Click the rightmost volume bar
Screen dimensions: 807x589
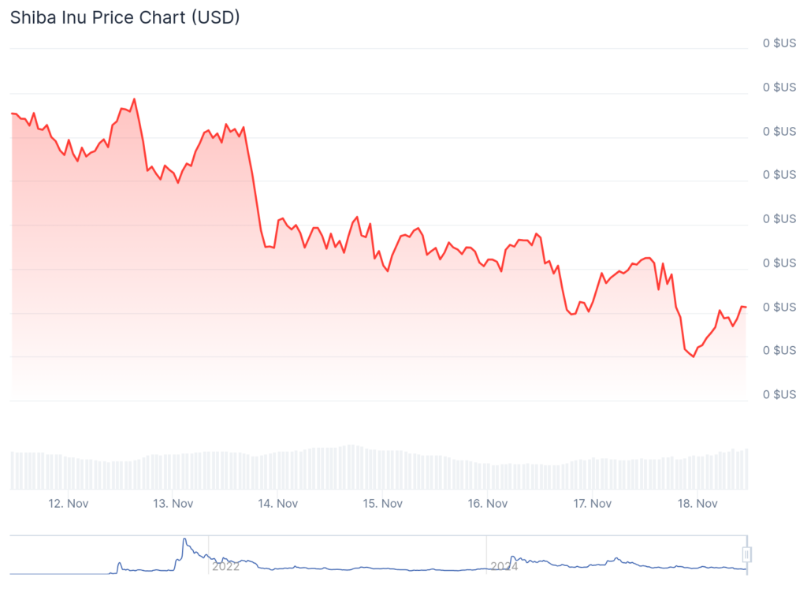coord(746,469)
